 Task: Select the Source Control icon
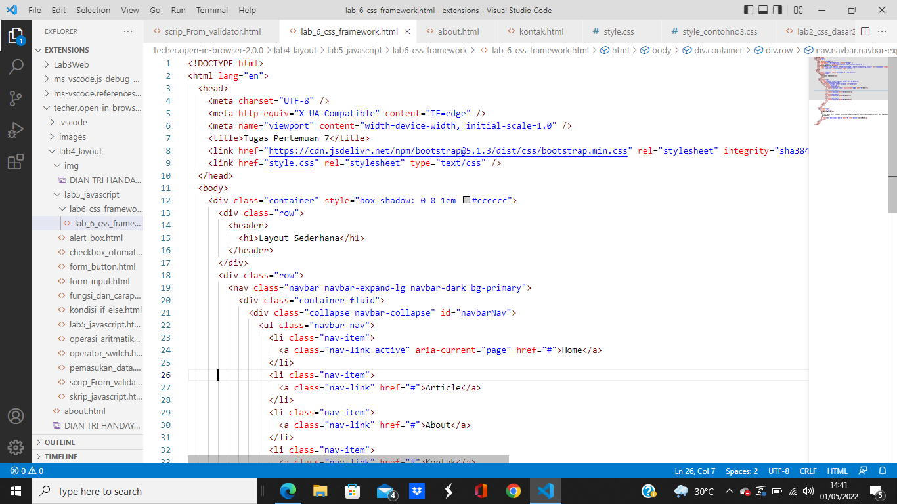(16, 97)
